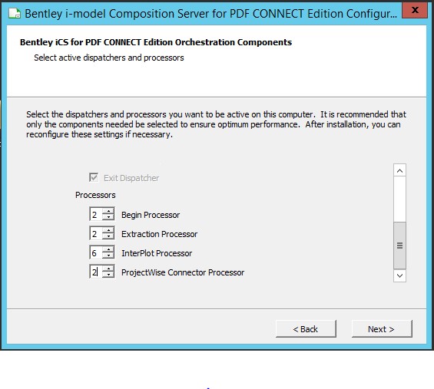This screenshot has width=434, height=389.
Task: Close the configuration wizard window
Action: [415, 11]
